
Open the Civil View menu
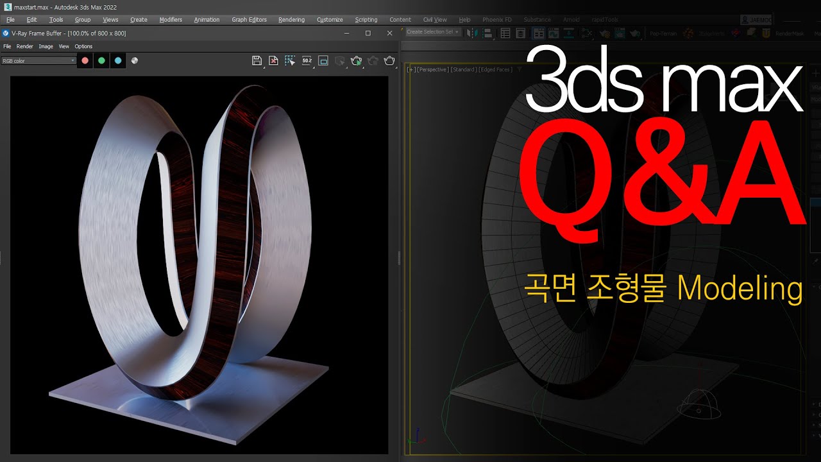[435, 20]
